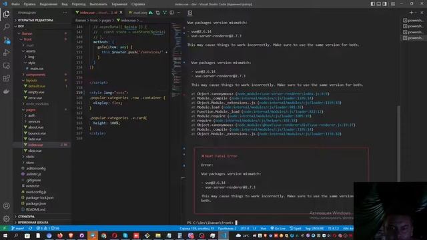Open Docker view in activity bar
Viewport: 427px width, 240px height.
[x=6, y=91]
